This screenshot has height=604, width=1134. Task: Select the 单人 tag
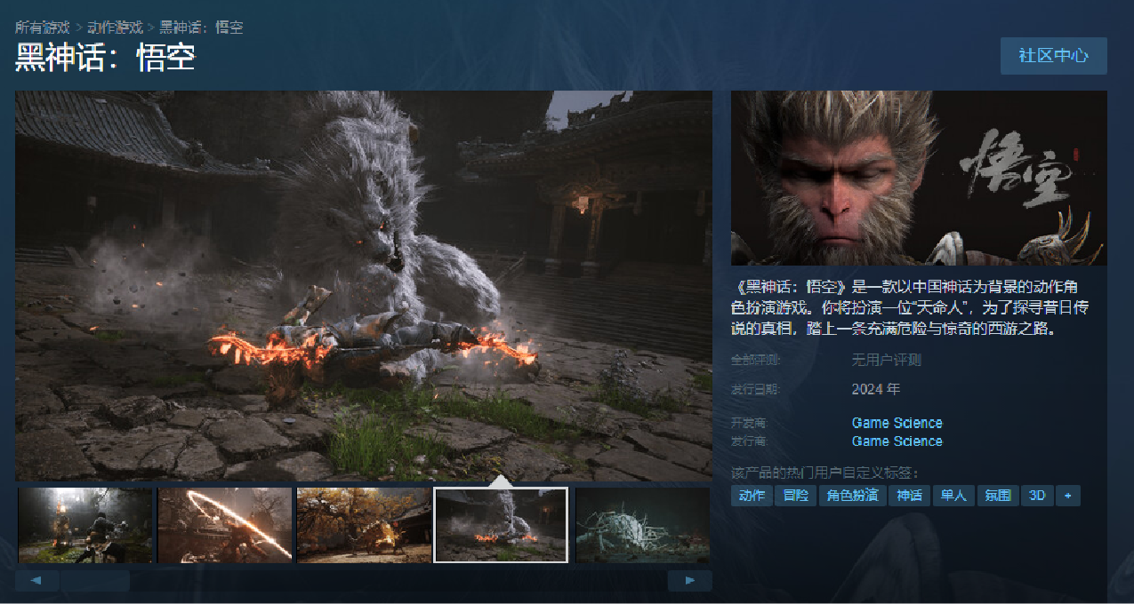click(953, 496)
